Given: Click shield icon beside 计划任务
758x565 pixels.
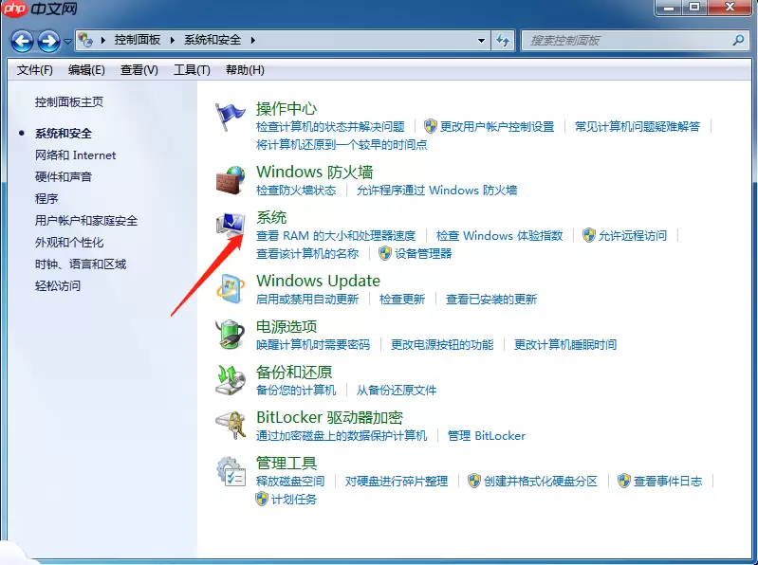Looking at the screenshot, I should [262, 499].
